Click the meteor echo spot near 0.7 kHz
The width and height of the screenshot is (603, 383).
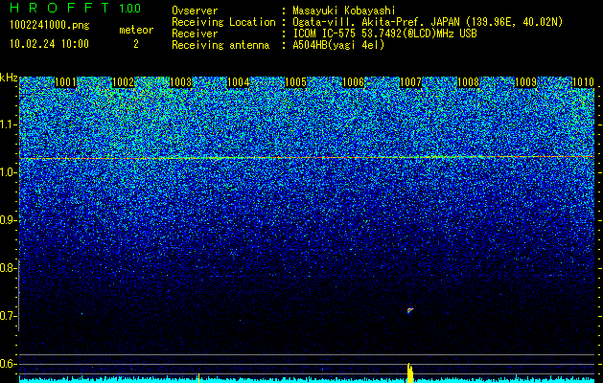(x=410, y=310)
